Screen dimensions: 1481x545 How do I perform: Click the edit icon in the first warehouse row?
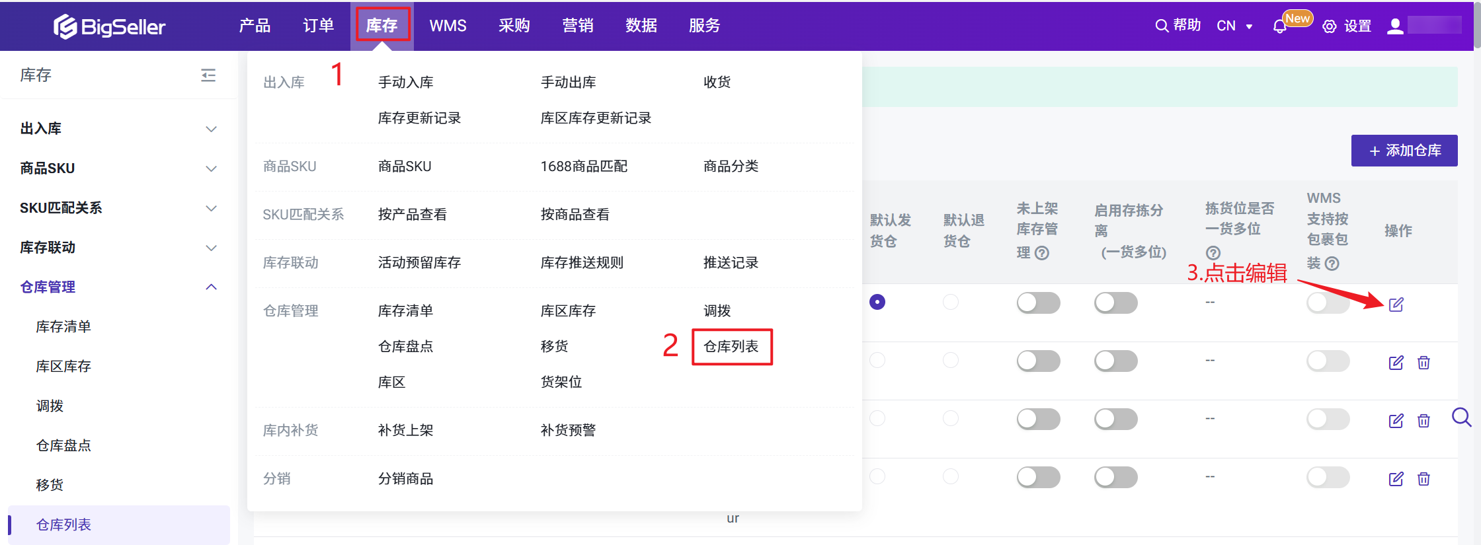pyautogui.click(x=1396, y=305)
